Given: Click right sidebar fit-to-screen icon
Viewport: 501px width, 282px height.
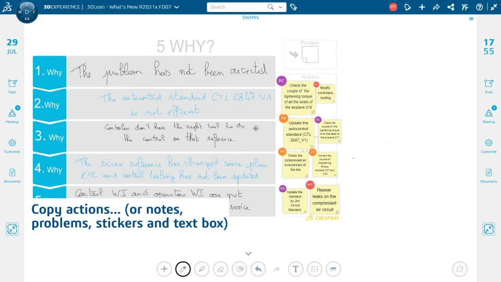Looking at the screenshot, I should pyautogui.click(x=488, y=229).
